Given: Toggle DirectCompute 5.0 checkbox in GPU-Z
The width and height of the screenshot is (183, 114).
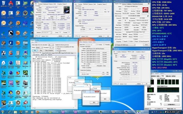Looking at the screenshot, I should click(140, 42).
